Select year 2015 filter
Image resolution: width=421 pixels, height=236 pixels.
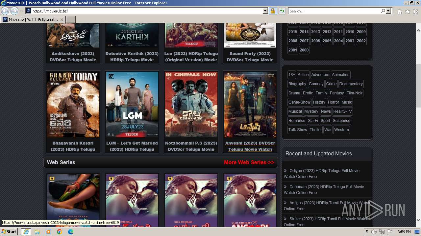[x=293, y=32]
